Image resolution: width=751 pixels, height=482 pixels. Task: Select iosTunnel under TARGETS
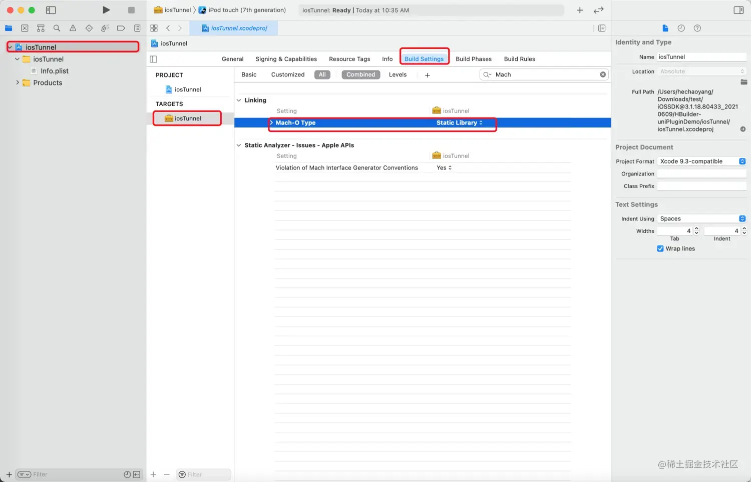click(188, 118)
